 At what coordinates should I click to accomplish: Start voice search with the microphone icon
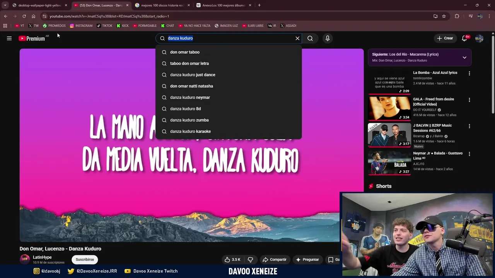pos(328,38)
